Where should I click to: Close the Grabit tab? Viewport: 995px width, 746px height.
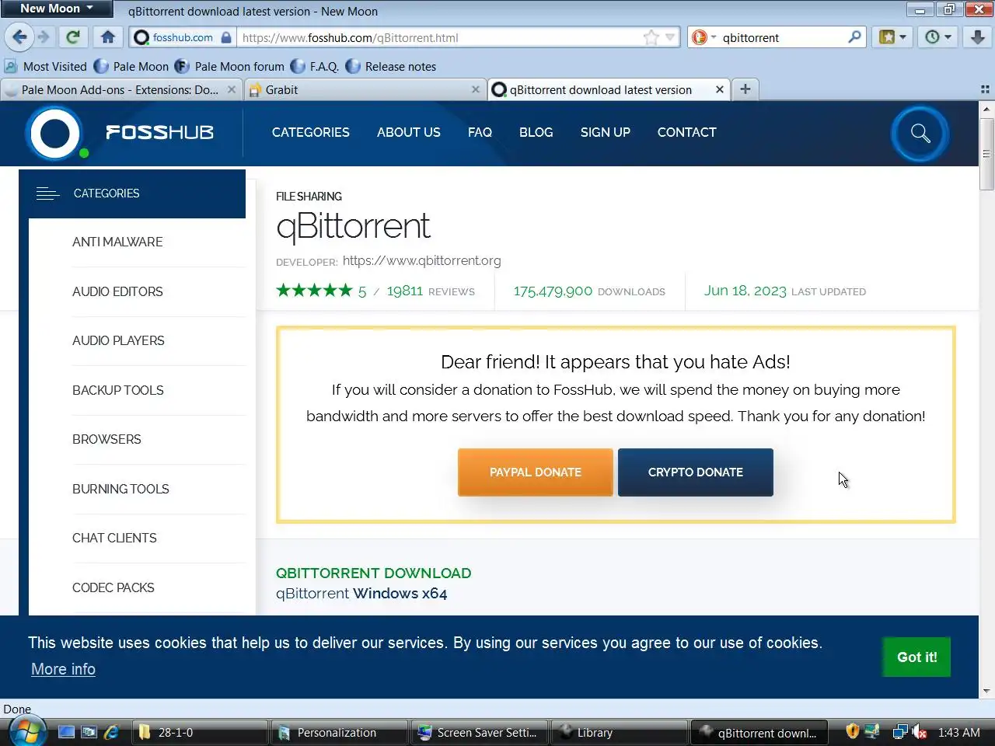(x=475, y=90)
